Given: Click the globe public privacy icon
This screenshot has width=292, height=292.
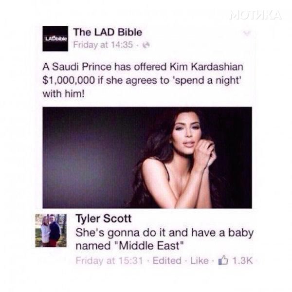Looking at the screenshot, I should [146, 45].
